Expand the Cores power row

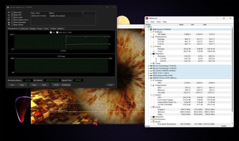click(154, 51)
